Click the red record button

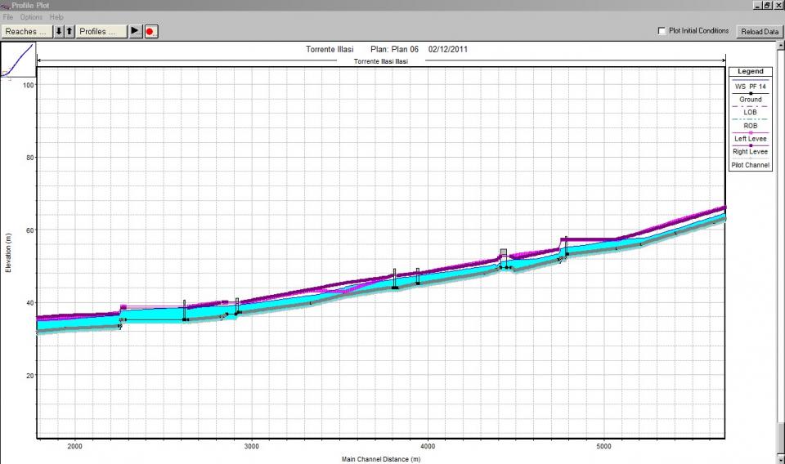tap(150, 31)
